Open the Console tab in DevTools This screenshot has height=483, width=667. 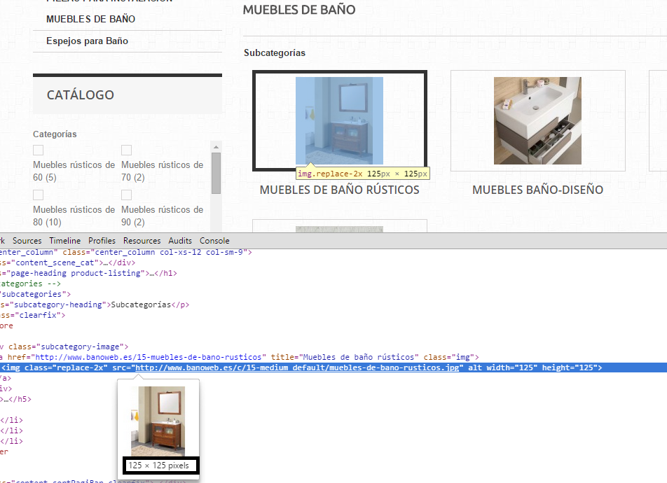pyautogui.click(x=214, y=241)
